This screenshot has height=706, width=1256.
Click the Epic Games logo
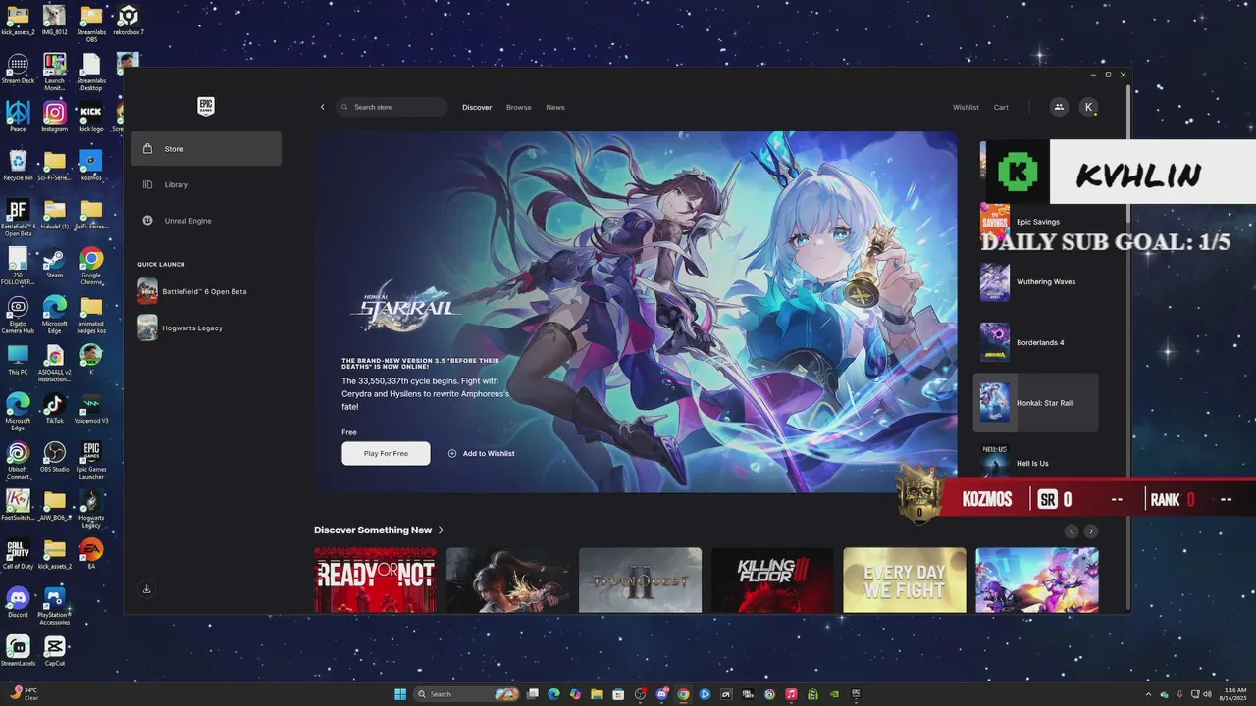206,106
